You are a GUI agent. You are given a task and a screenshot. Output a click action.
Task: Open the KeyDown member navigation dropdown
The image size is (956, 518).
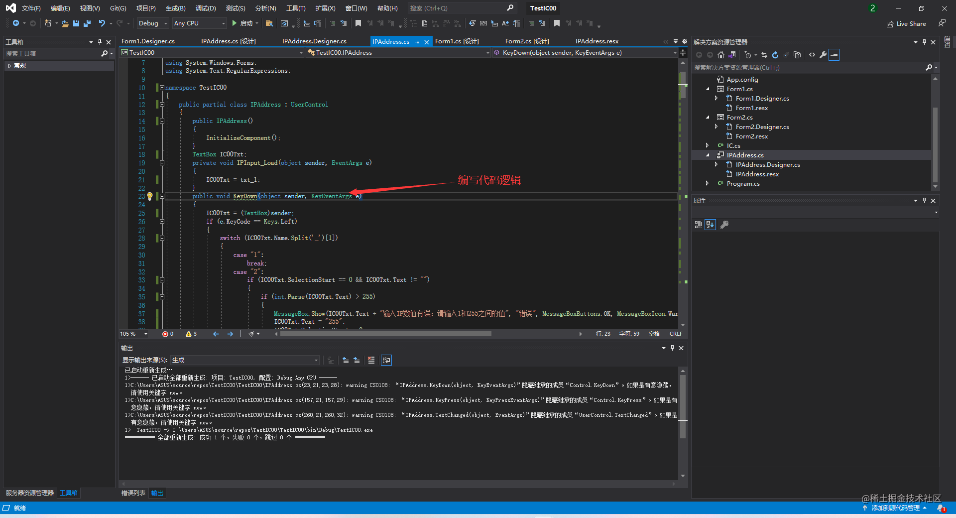pos(585,53)
